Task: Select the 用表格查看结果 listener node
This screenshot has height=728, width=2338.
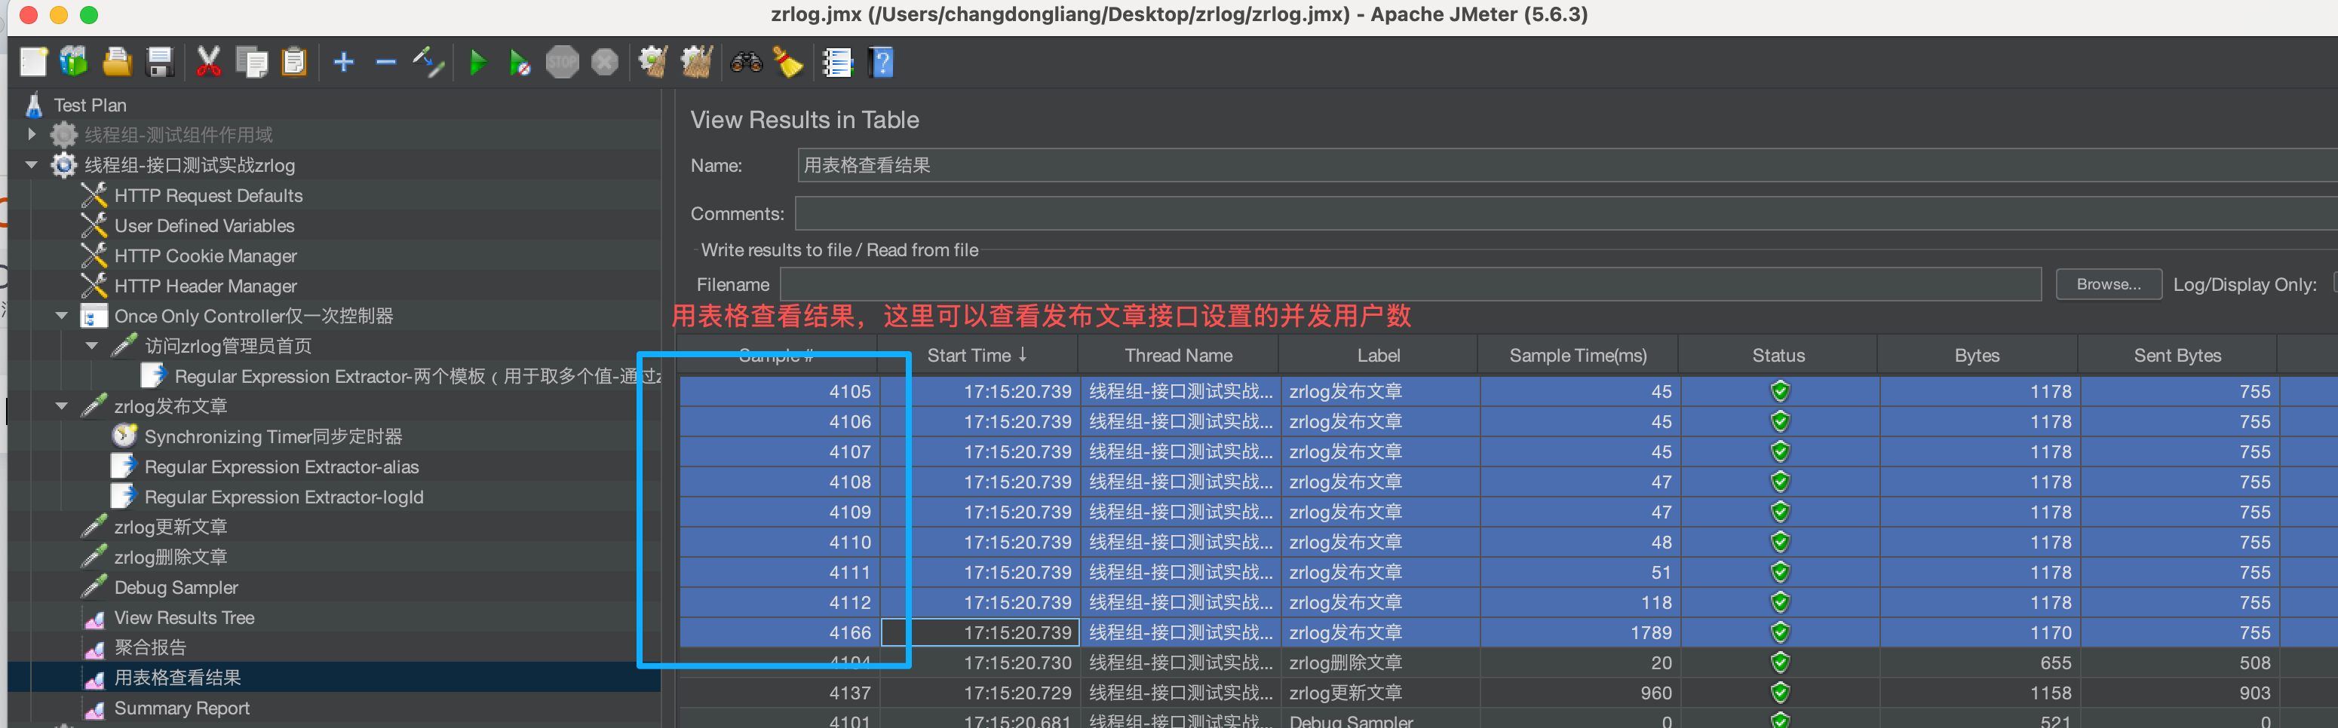Action: (x=178, y=678)
